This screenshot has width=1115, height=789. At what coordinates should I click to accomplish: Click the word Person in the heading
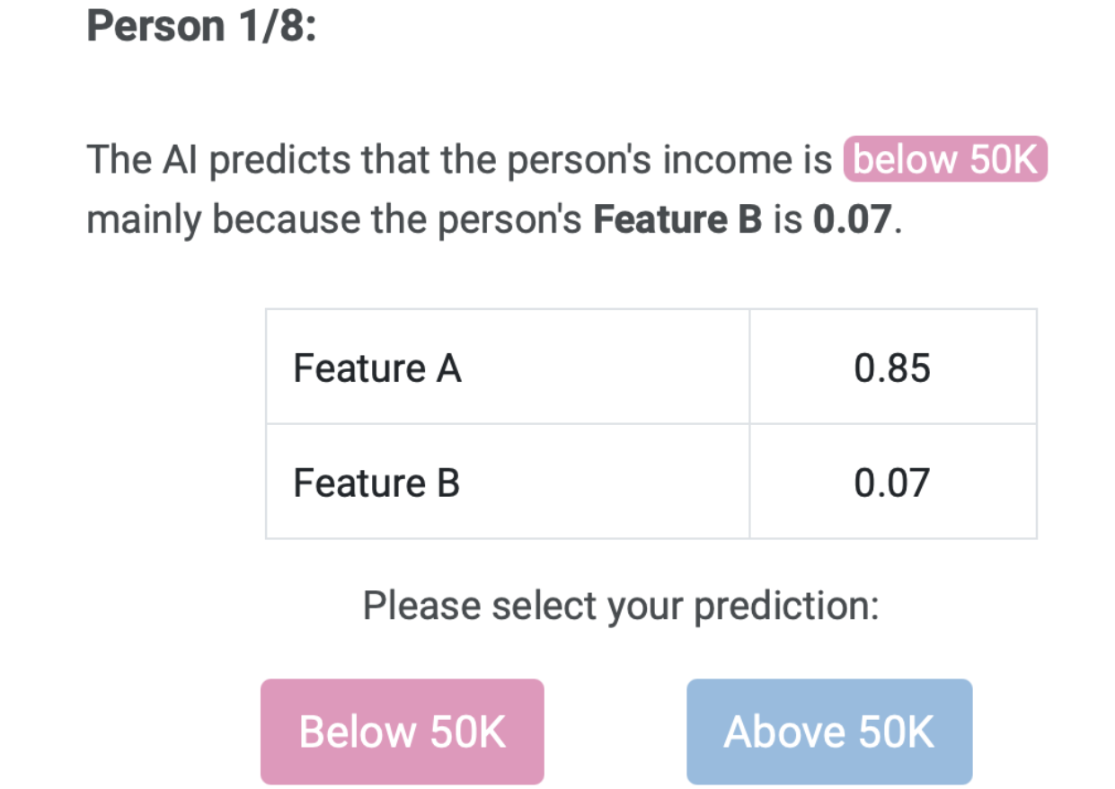pos(155,26)
